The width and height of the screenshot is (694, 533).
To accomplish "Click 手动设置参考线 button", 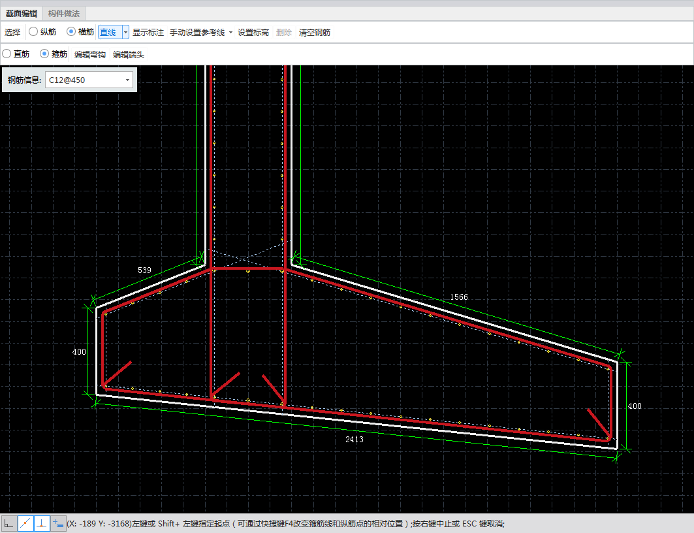I will 197,32.
